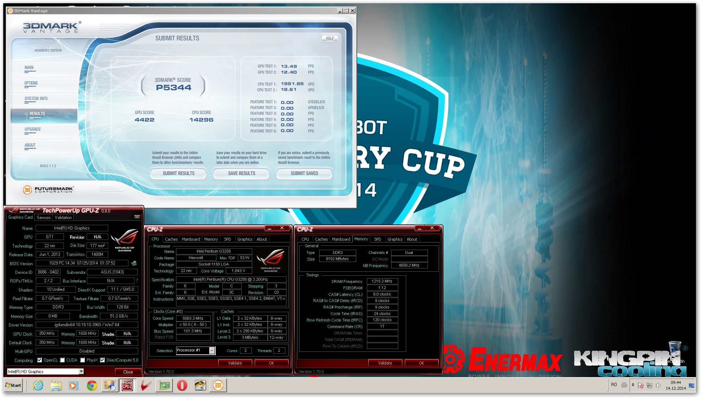The width and height of the screenshot is (701, 398).
Task: Click the green graphics card taskbar icon
Action: (164, 385)
